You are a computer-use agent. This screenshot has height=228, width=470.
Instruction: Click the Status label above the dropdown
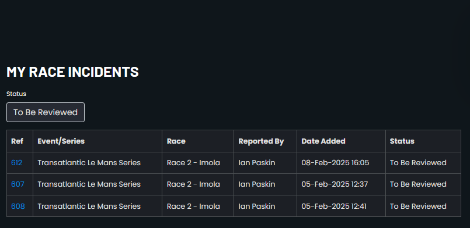(16, 94)
